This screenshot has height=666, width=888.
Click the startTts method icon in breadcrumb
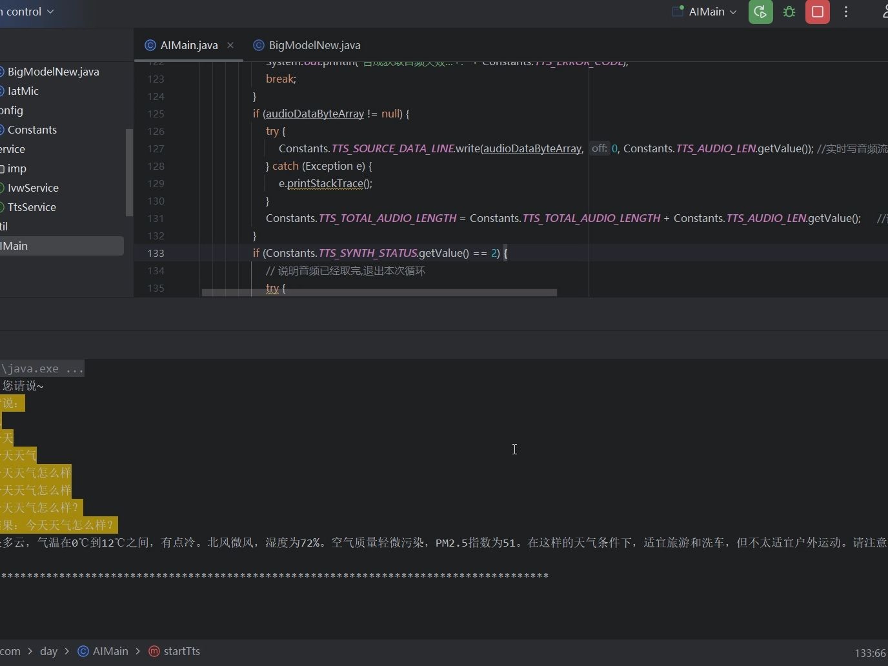pyautogui.click(x=154, y=651)
